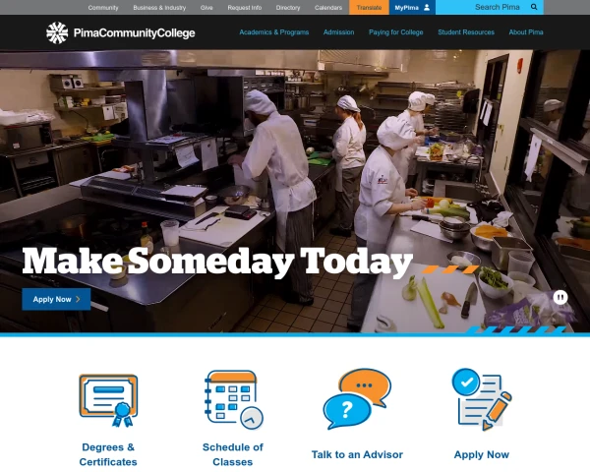Click the MyPima user icon
The height and width of the screenshot is (472, 590).
(x=427, y=7)
